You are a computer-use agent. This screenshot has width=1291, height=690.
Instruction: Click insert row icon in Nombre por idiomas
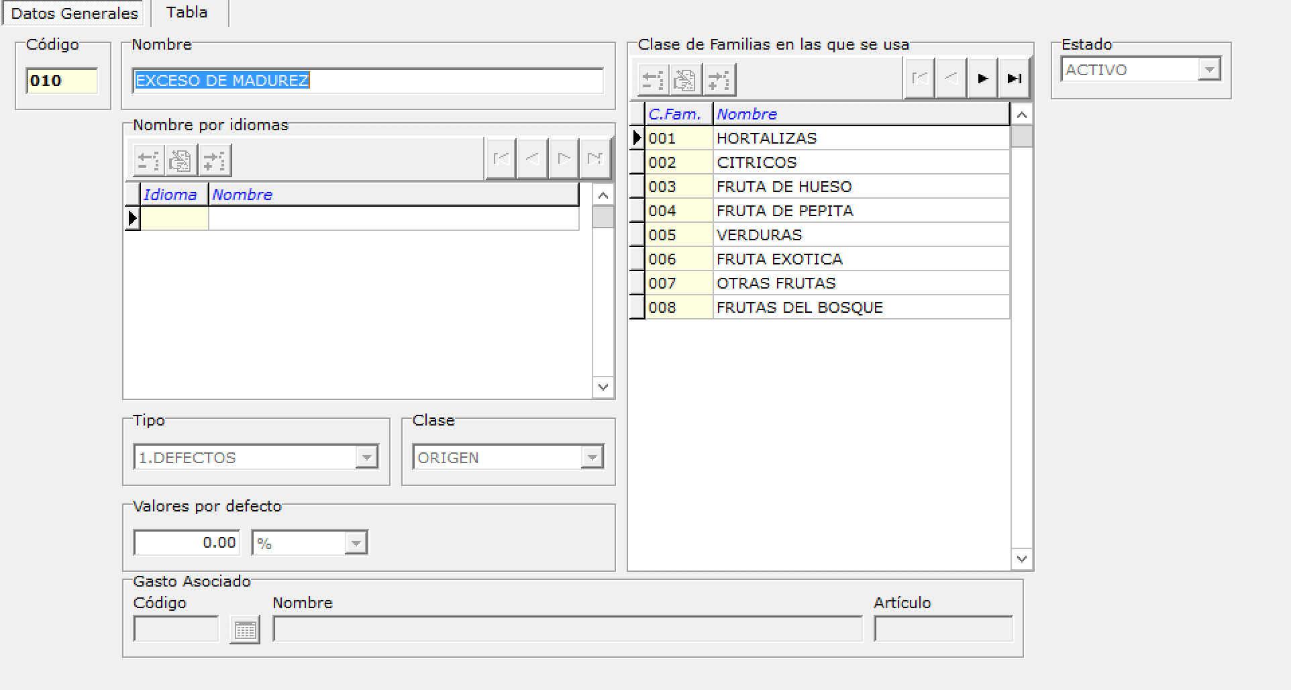click(215, 160)
